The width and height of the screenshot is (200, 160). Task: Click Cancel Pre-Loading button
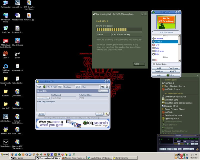[127, 34]
